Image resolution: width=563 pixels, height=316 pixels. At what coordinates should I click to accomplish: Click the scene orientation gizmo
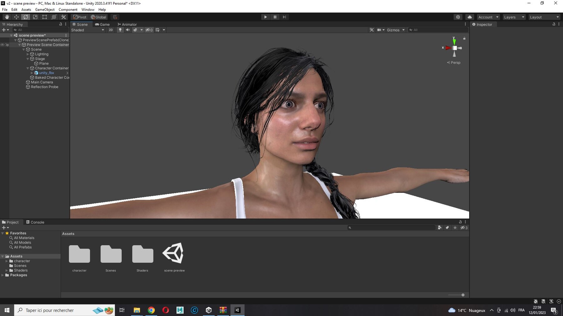[x=454, y=48]
